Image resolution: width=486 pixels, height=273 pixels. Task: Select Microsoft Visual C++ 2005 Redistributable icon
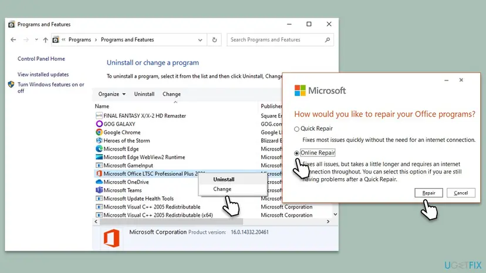99,207
